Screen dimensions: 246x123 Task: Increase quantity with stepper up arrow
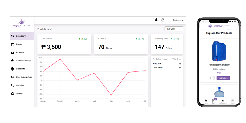point(214,77)
